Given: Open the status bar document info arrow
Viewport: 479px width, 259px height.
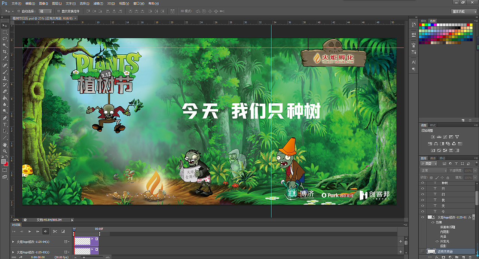Looking at the screenshot, I should [x=72, y=220].
